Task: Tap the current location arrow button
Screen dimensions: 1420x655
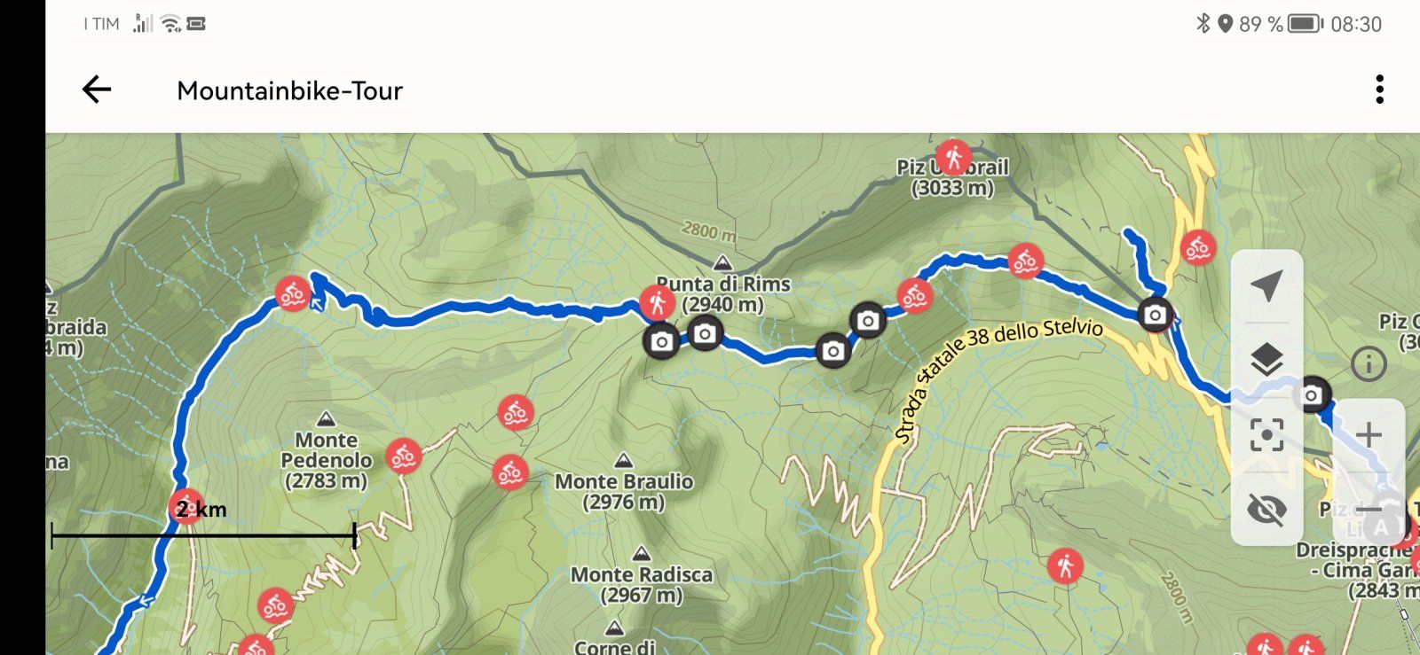Action: [x=1266, y=285]
